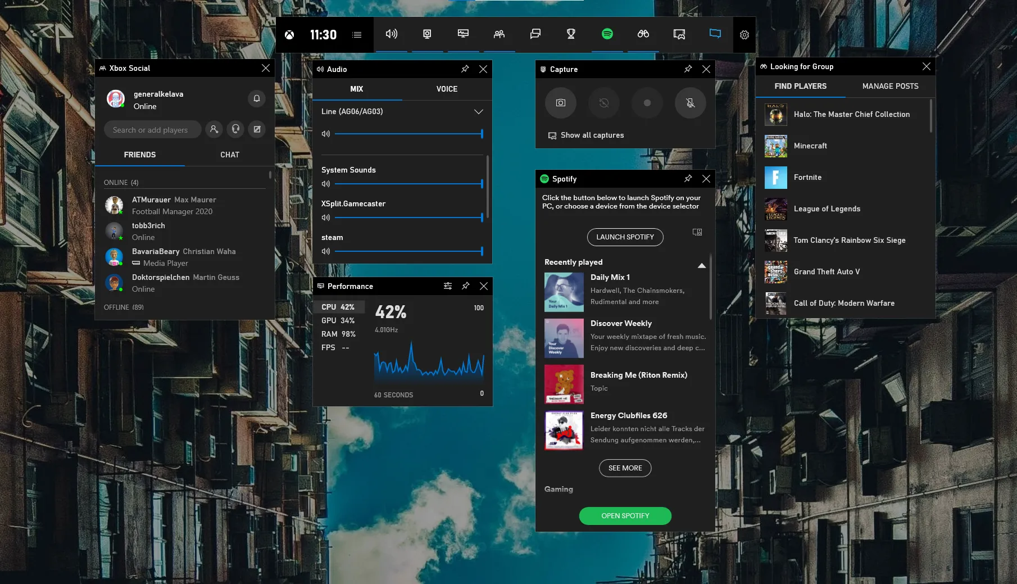Toggle the Performance widget in Game Bar

(x=464, y=34)
